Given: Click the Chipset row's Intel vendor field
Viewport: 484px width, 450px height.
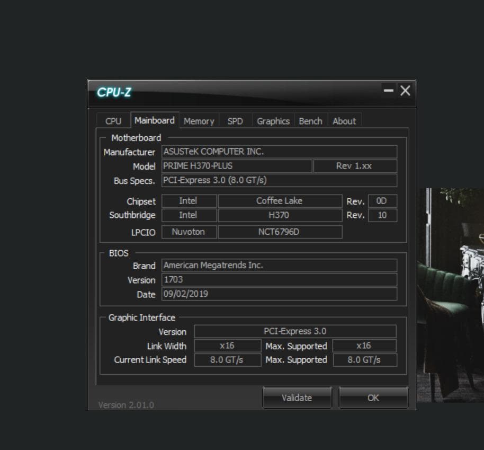Looking at the screenshot, I should [x=189, y=201].
